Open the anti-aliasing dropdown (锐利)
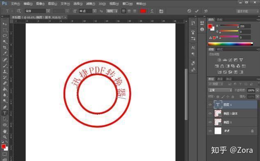The height and width of the screenshot is (161, 260). (x=112, y=11)
